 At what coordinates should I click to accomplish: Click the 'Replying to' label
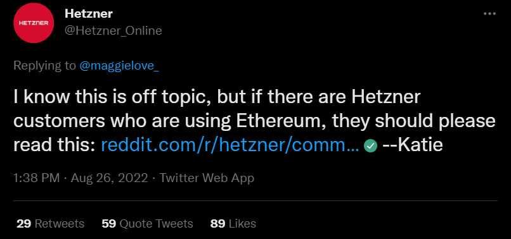click(x=44, y=66)
